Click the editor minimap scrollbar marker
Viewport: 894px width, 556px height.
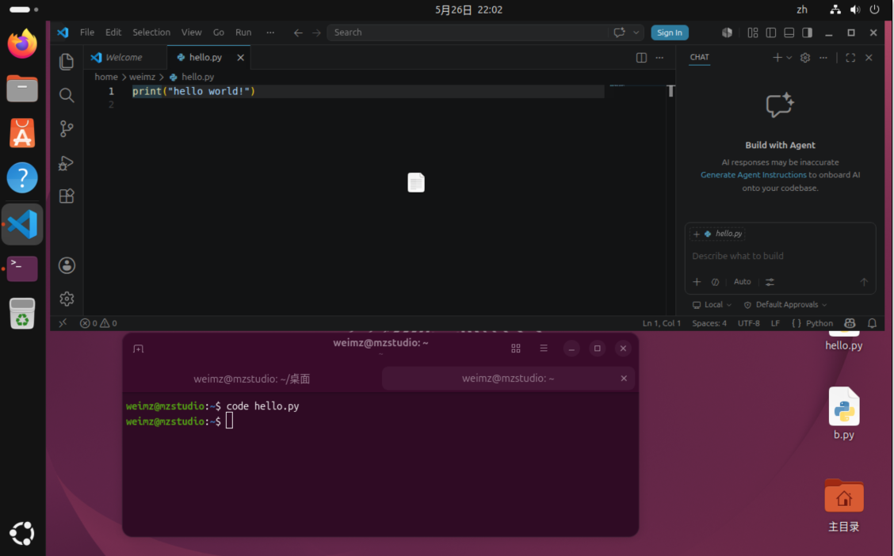coord(671,90)
